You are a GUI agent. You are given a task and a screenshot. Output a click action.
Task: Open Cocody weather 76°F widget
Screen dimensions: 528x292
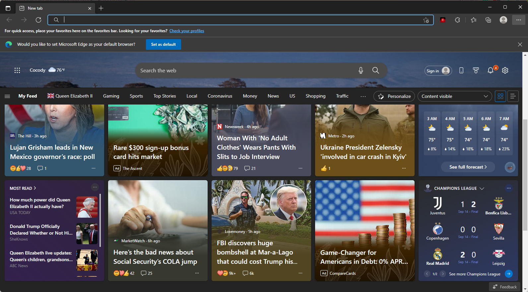coord(47,70)
